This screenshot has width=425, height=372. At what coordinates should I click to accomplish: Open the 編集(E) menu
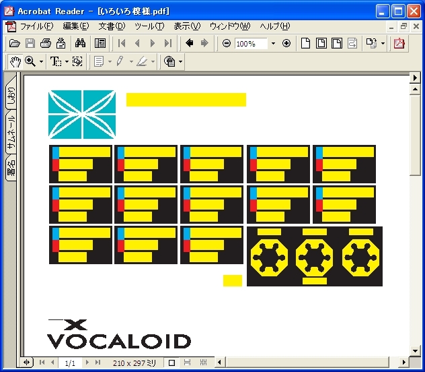75,26
